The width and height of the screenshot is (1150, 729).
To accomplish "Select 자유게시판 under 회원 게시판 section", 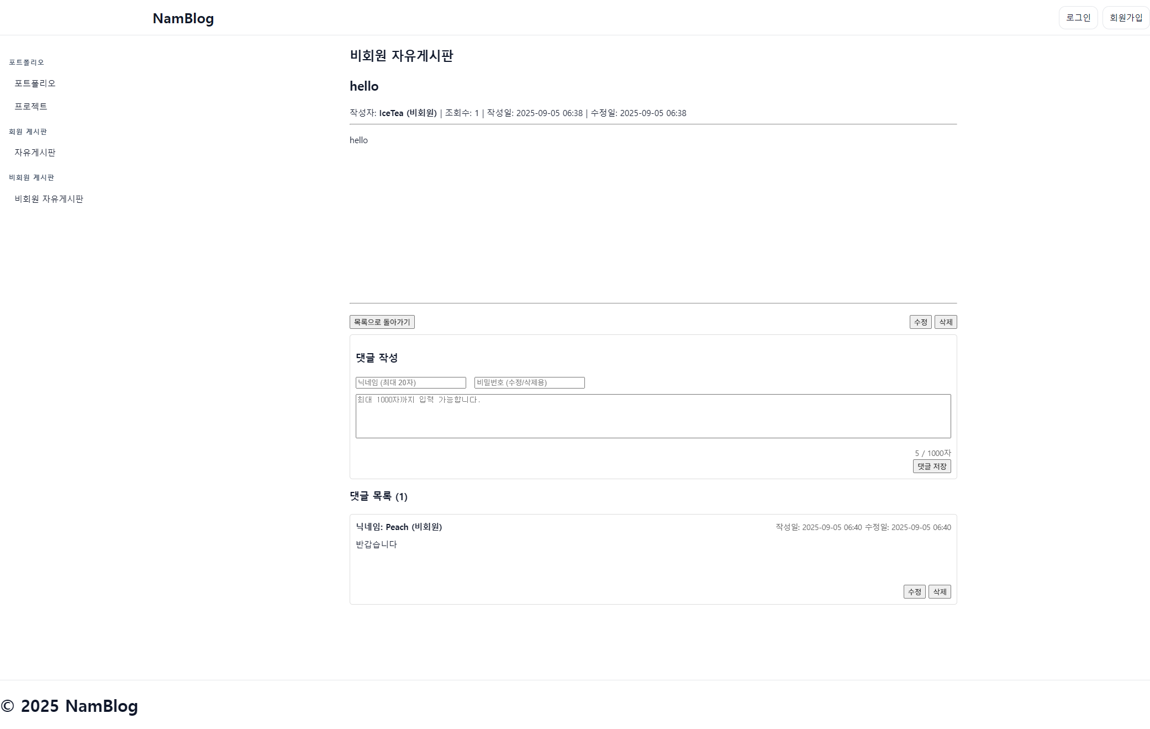I will pyautogui.click(x=35, y=153).
